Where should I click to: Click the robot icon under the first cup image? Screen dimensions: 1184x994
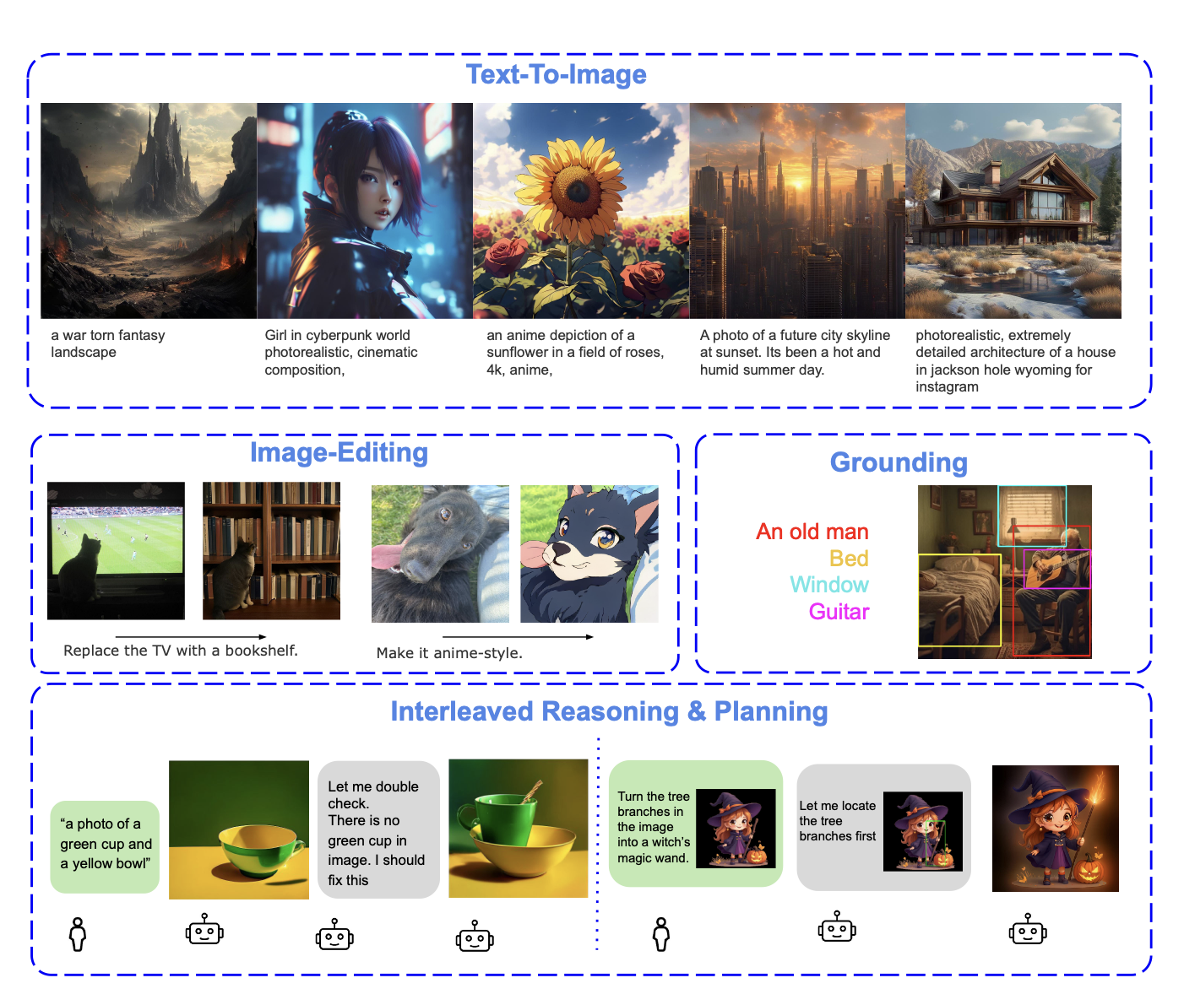pyautogui.click(x=204, y=929)
